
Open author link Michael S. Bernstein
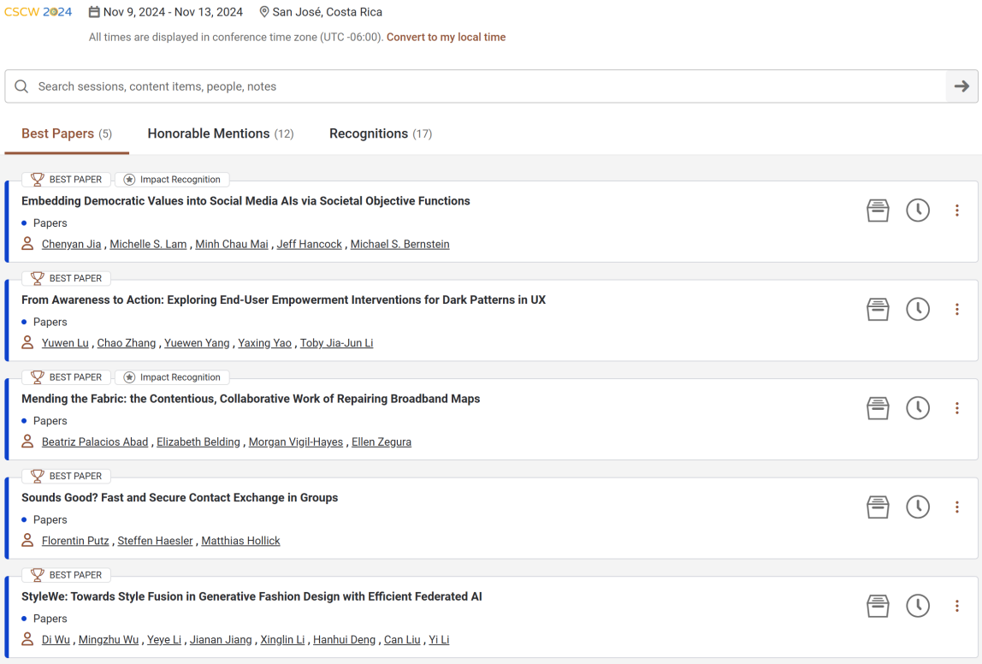click(x=399, y=245)
